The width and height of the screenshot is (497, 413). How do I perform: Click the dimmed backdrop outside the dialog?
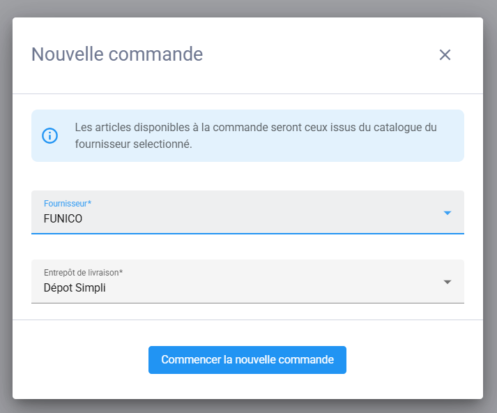(x=6, y=209)
